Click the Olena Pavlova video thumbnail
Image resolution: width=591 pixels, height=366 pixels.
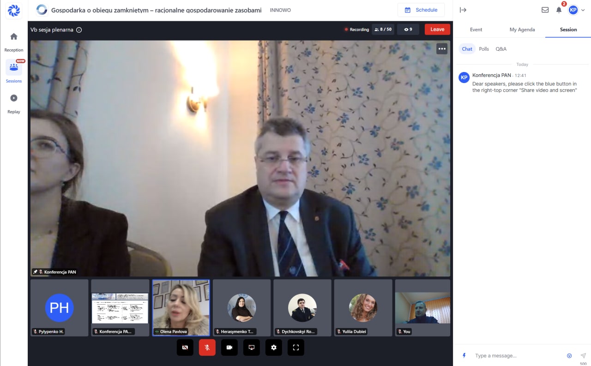click(x=181, y=307)
